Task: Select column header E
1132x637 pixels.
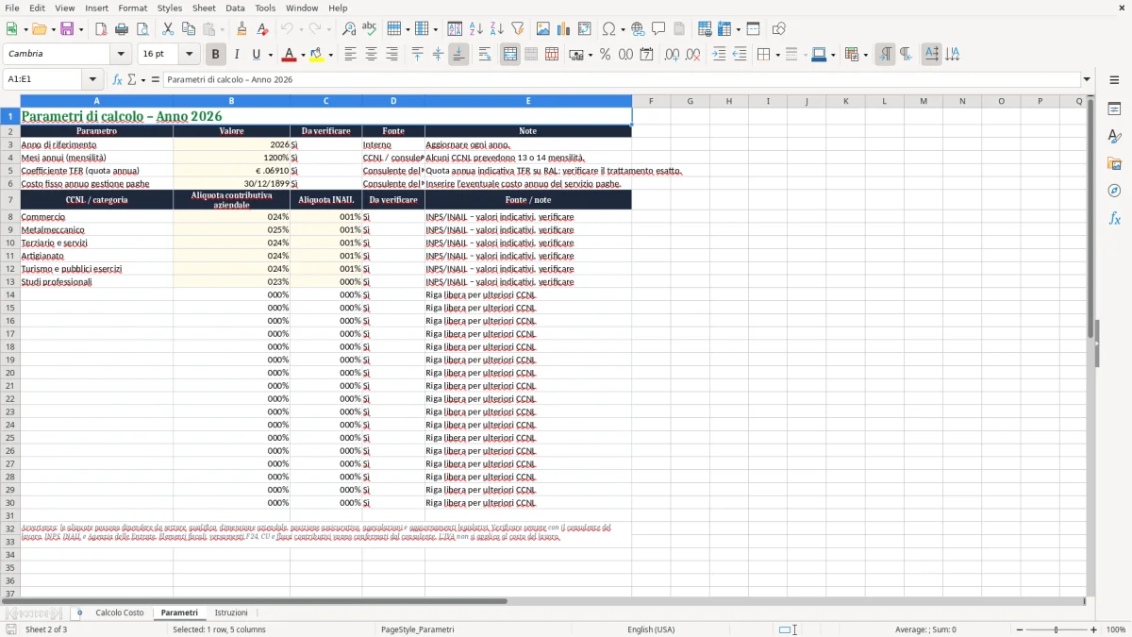Action: click(528, 101)
